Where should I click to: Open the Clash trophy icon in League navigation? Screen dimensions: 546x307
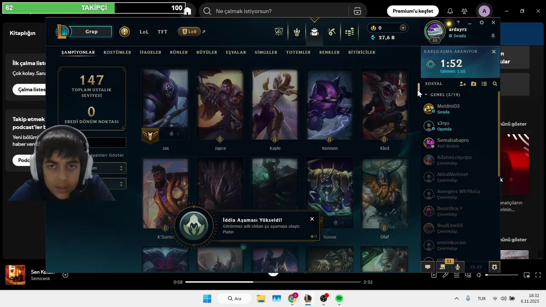click(279, 32)
